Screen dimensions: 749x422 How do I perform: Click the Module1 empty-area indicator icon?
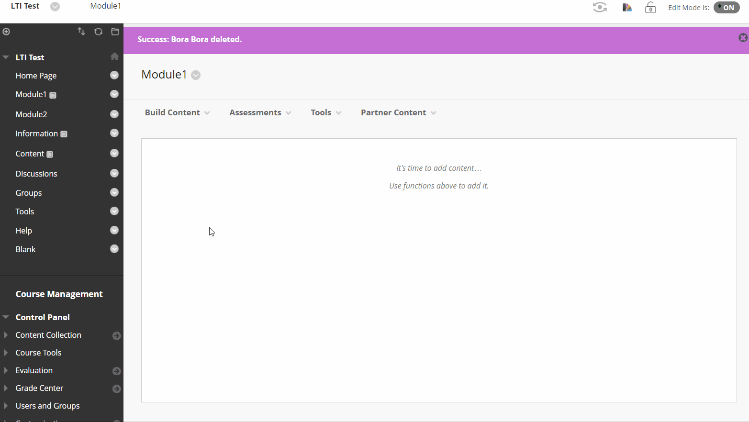click(53, 95)
